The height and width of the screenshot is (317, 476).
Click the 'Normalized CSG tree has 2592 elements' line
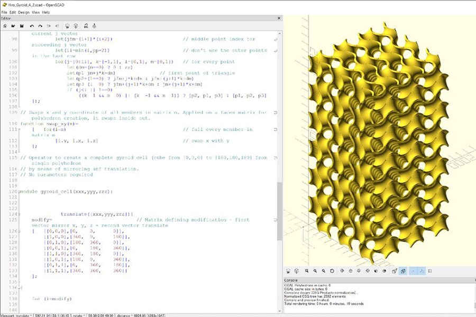(x=315, y=296)
